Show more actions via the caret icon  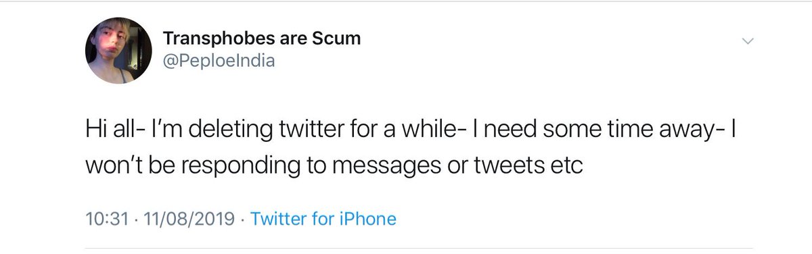pyautogui.click(x=748, y=41)
